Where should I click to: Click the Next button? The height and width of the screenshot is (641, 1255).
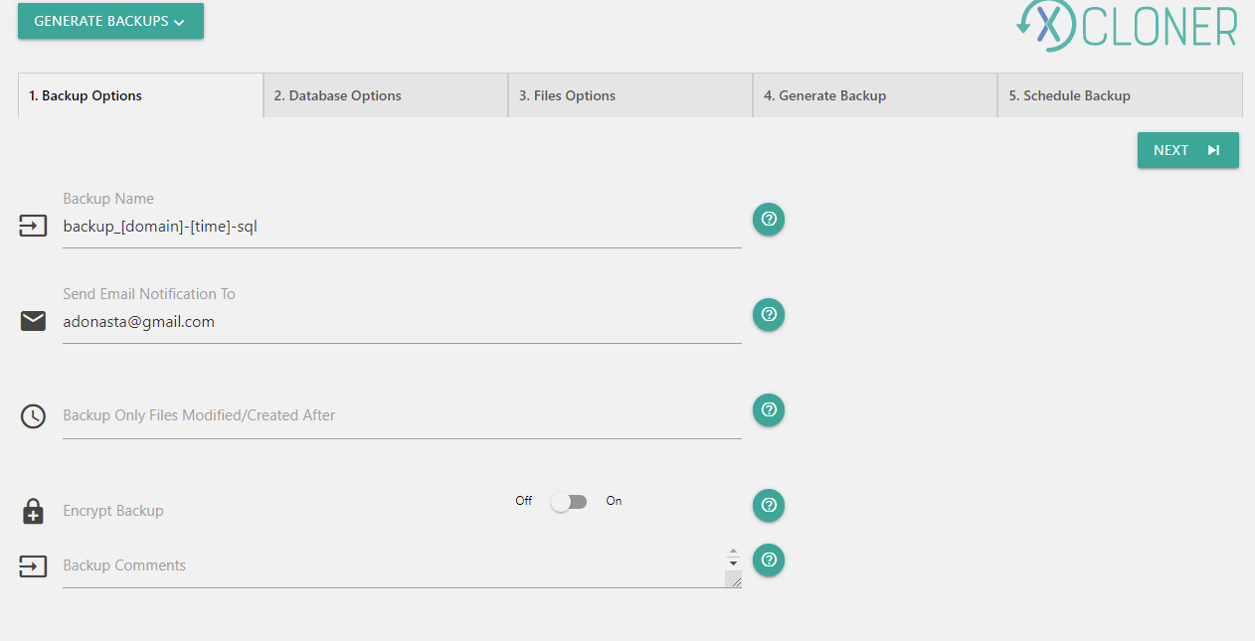(x=1188, y=150)
